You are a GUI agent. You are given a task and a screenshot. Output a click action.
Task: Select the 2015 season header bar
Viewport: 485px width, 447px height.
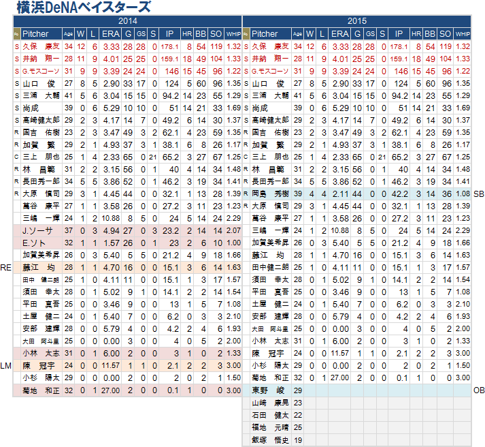tap(356, 21)
